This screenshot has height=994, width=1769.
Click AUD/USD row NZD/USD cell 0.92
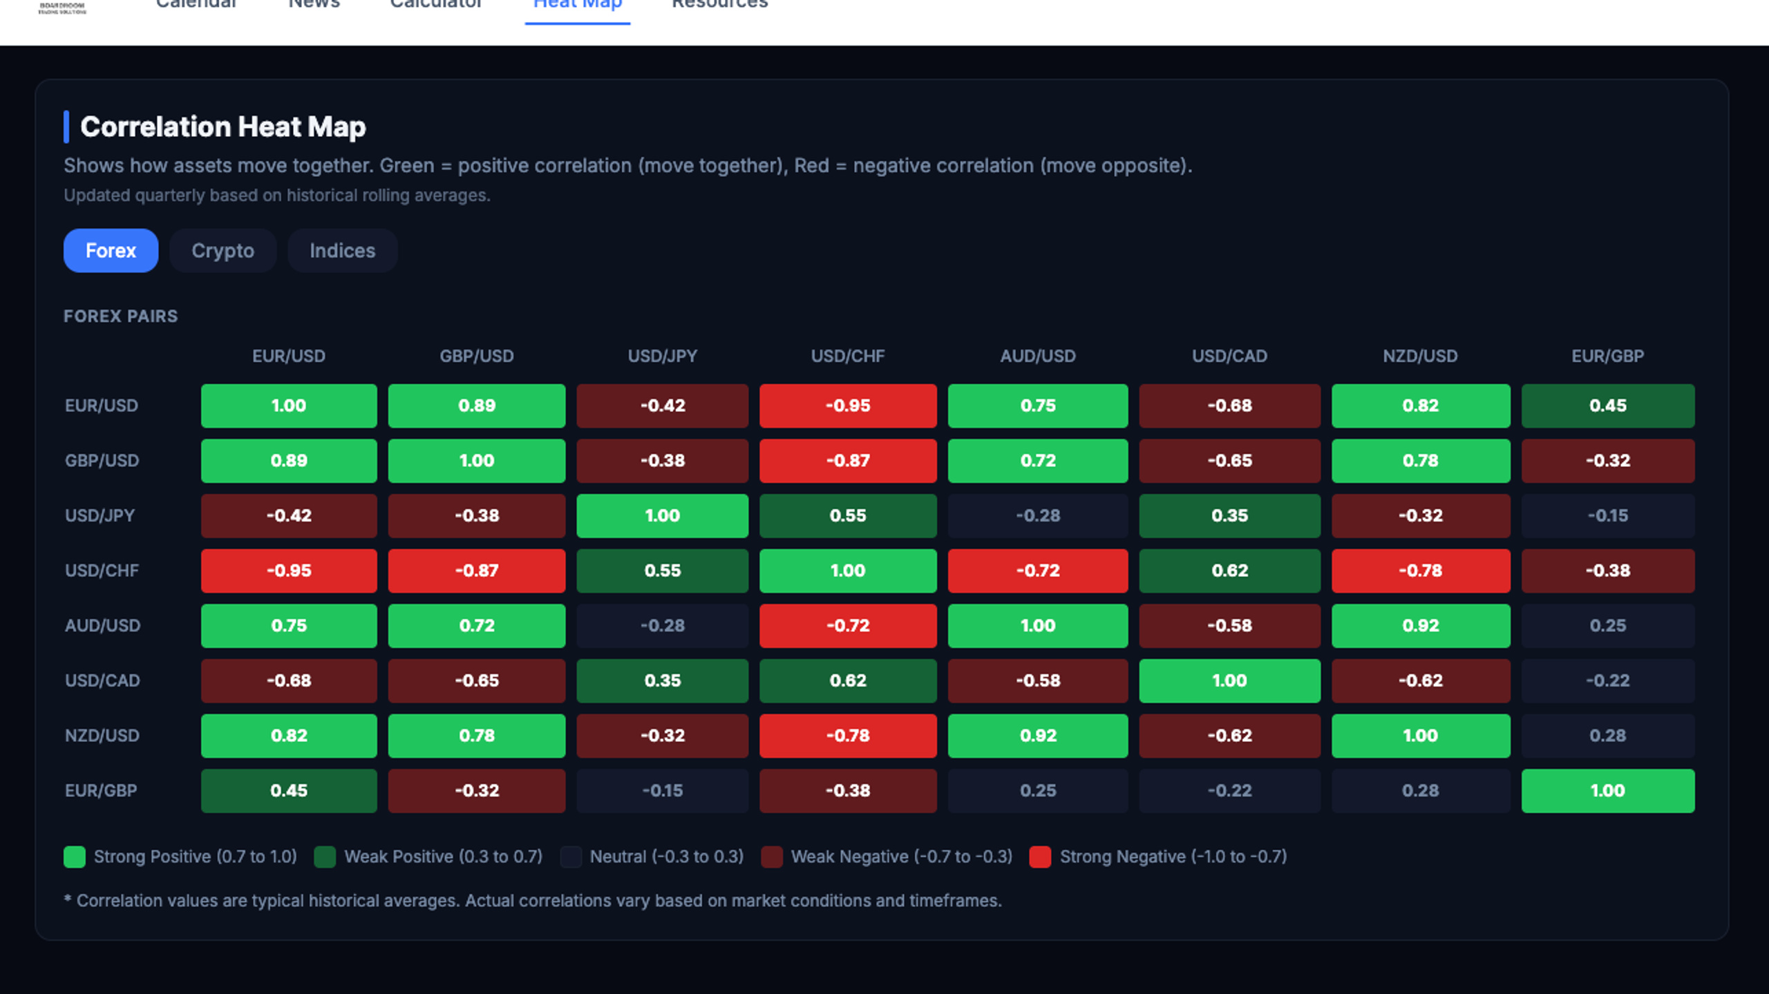(x=1421, y=625)
